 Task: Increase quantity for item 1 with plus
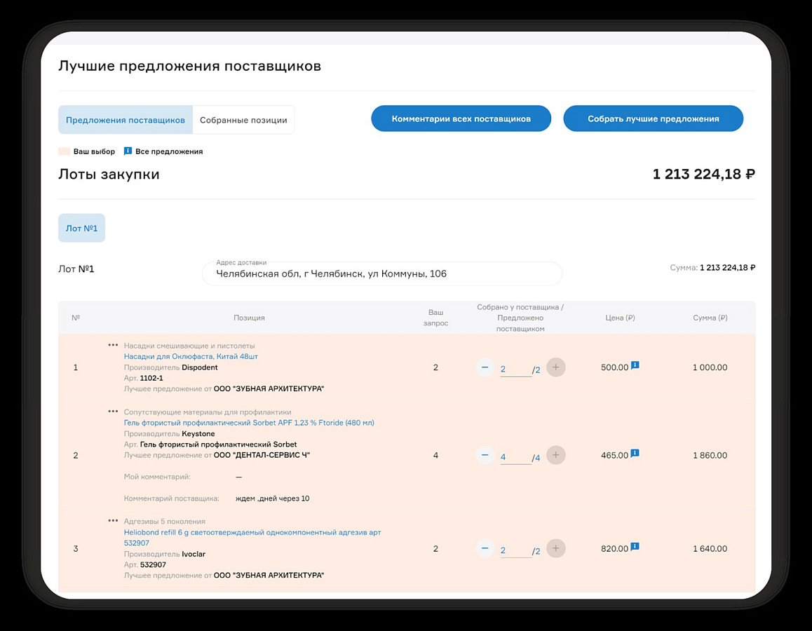555,367
